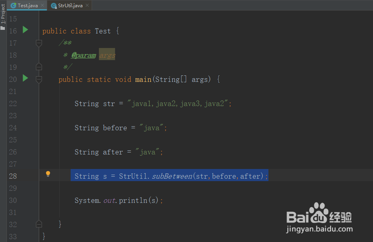The height and width of the screenshot is (242, 373).
Task: Close the StrUtil.java editor tab
Action: (87, 6)
